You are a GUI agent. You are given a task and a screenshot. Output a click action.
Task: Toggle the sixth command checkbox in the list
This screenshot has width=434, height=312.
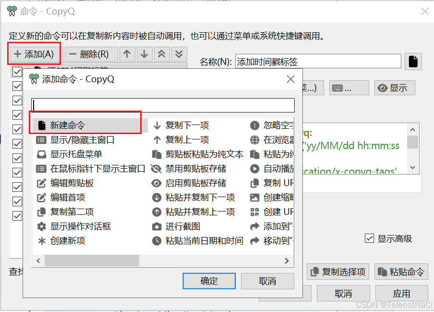coord(17,144)
